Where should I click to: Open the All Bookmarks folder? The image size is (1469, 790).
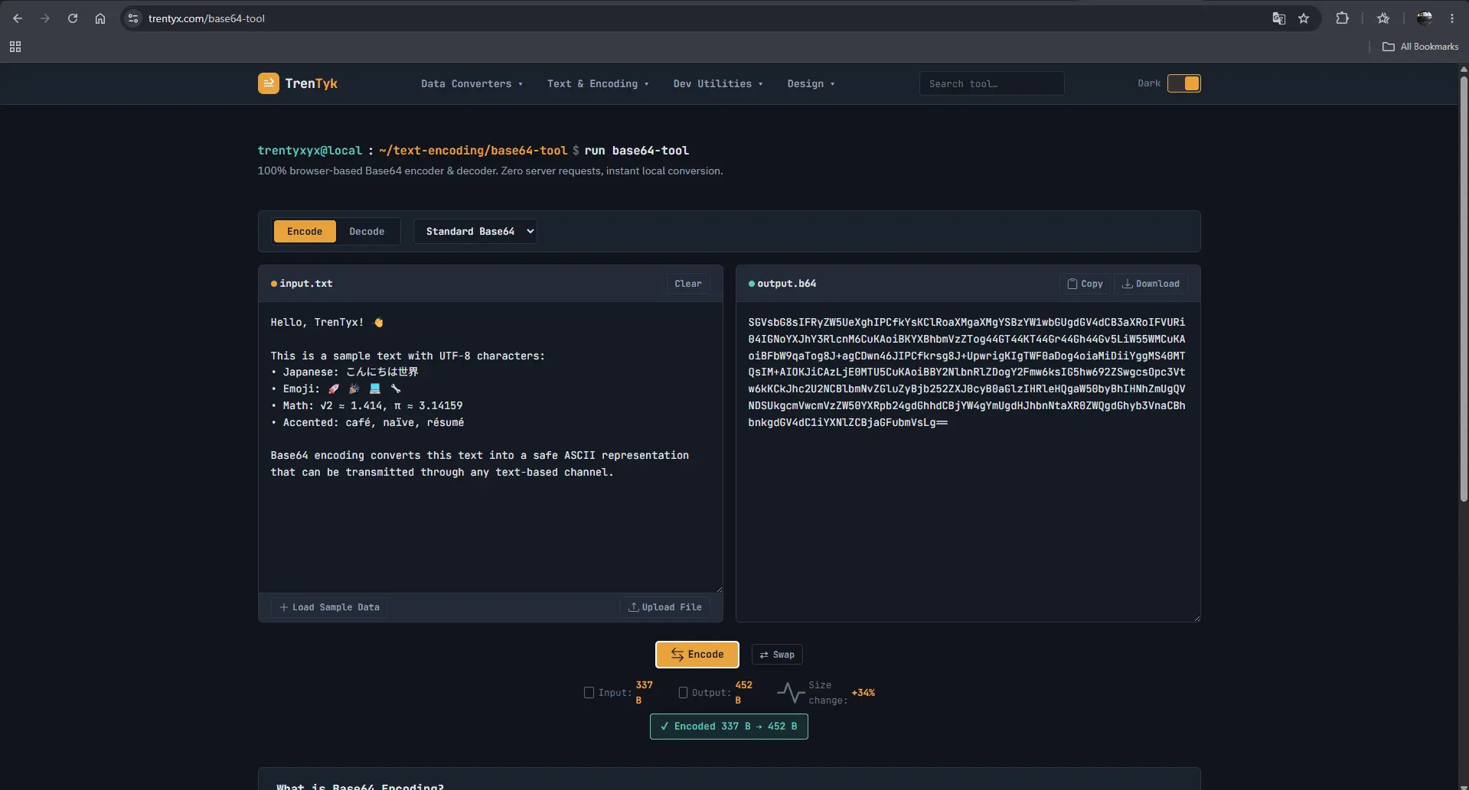pos(1421,47)
